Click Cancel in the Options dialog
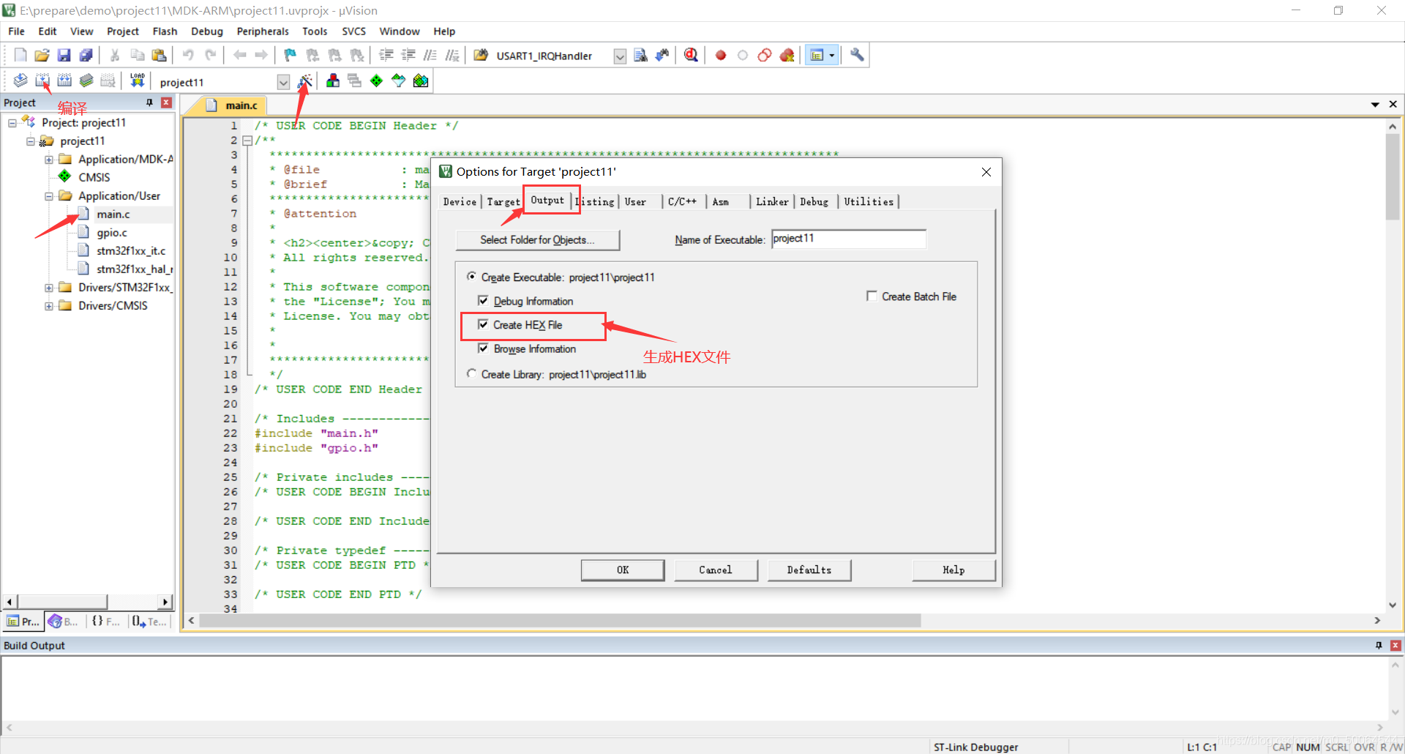 coord(716,570)
